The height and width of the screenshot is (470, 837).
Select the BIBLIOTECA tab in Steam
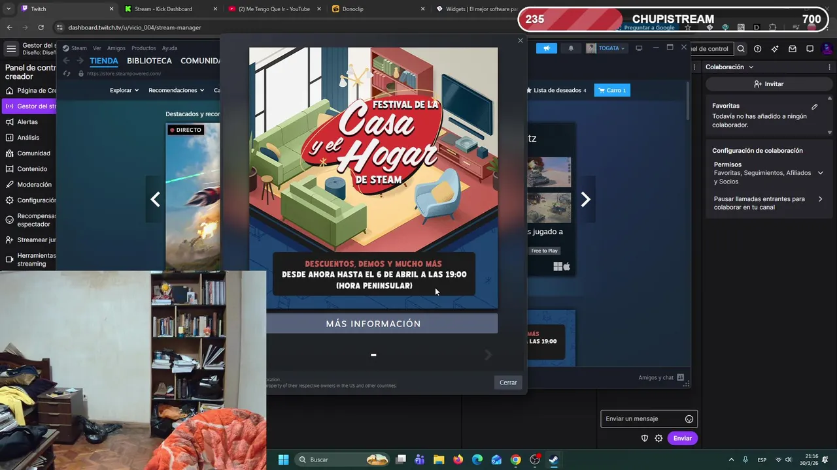point(149,61)
